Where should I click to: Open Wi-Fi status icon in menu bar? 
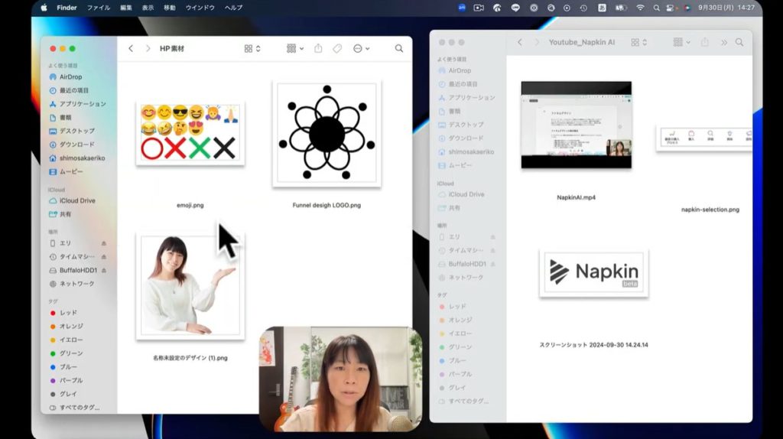coord(640,8)
